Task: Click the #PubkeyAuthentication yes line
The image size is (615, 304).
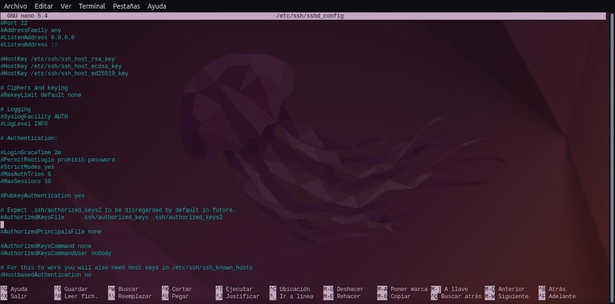Action: pos(43,196)
